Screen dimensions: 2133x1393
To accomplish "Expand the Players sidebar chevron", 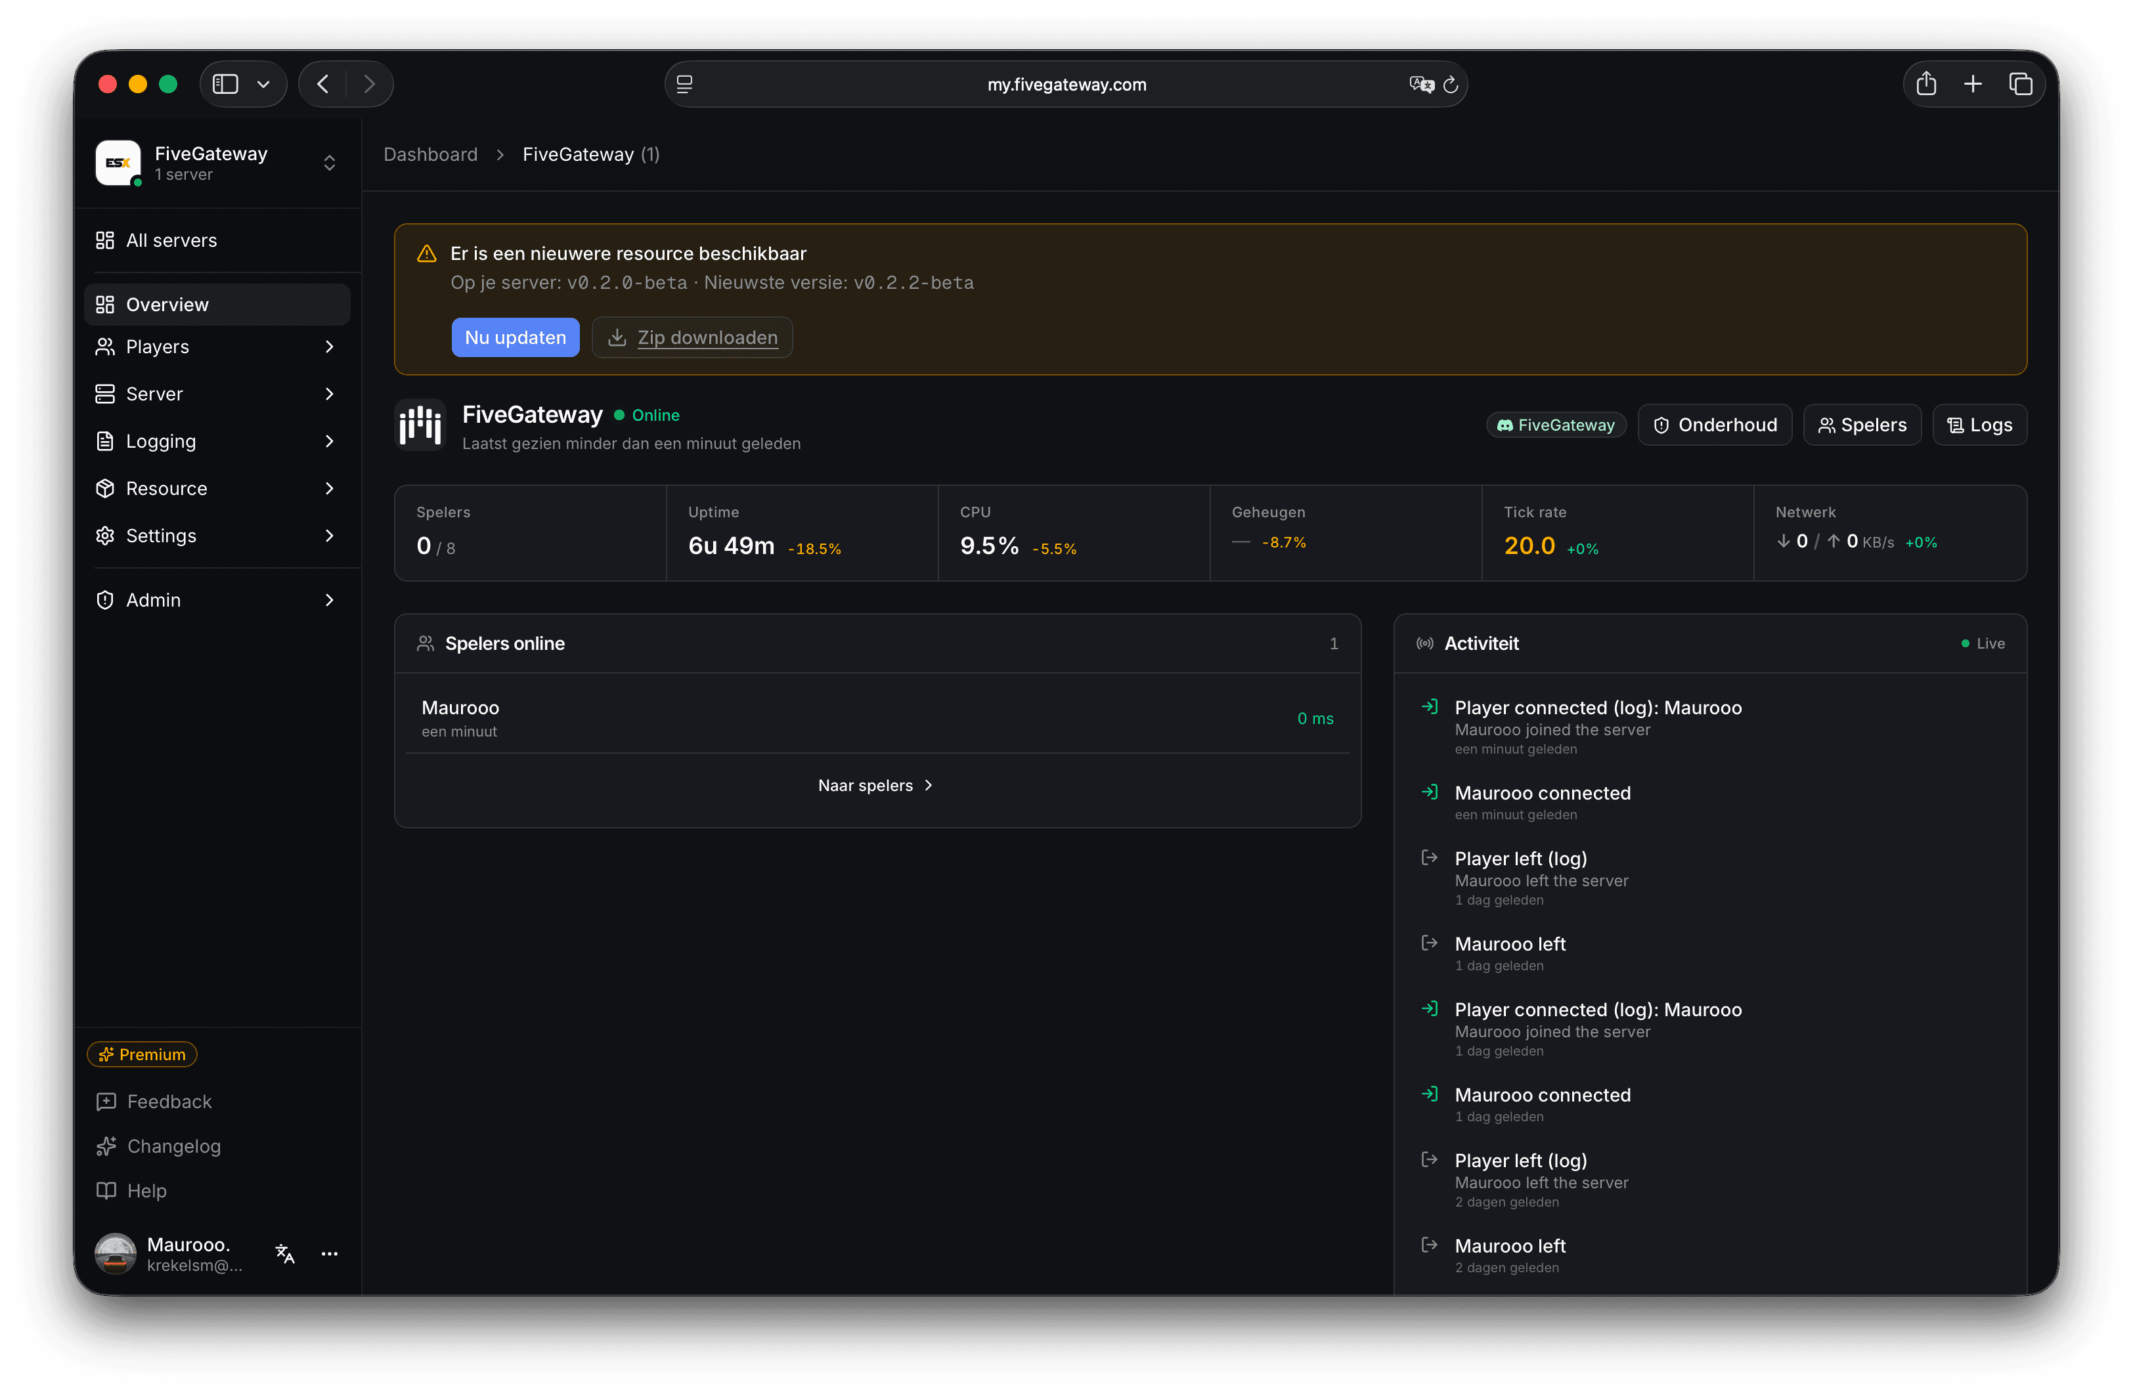I will 331,347.
